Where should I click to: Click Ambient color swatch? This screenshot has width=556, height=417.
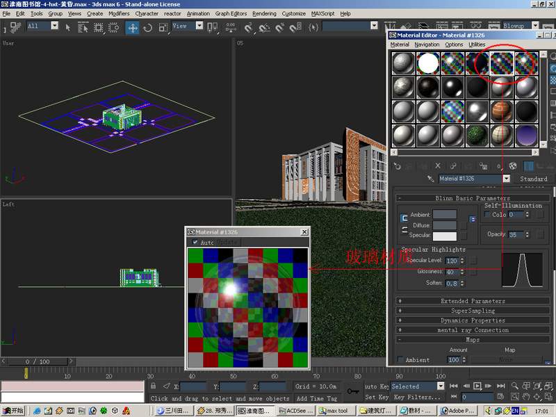[445, 214]
